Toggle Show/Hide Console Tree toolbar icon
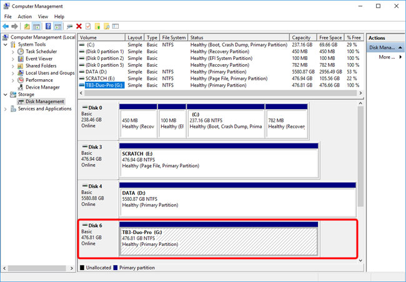This screenshot has width=406, height=282. click(37, 26)
